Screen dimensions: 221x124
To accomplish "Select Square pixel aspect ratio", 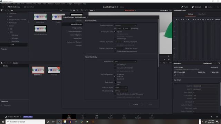I will pyautogui.click(x=115, y=32).
